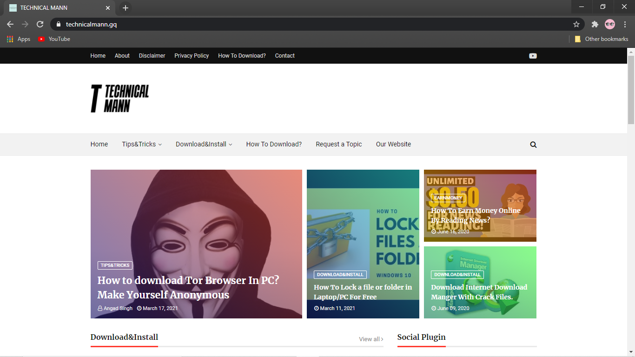Click the browser forward arrow

point(25,24)
